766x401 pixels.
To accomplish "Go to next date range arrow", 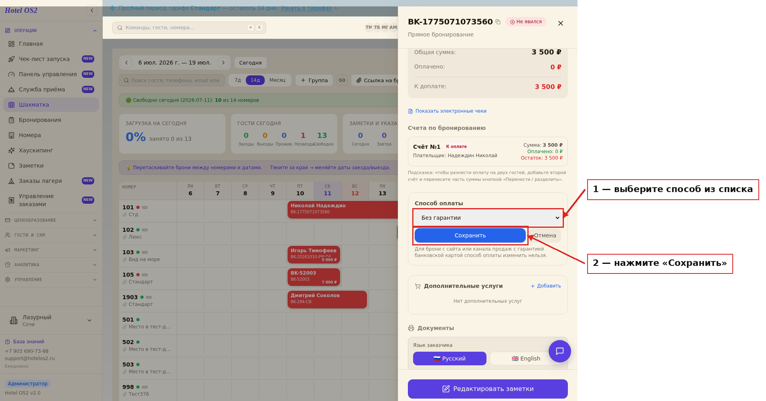I will pyautogui.click(x=223, y=63).
